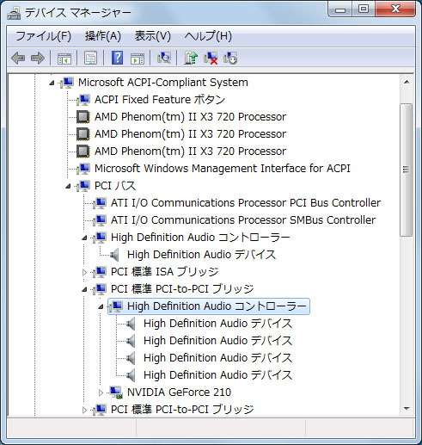Click the blue Help question-mark icon
Viewport: 422px width, 445px height.
tap(117, 58)
